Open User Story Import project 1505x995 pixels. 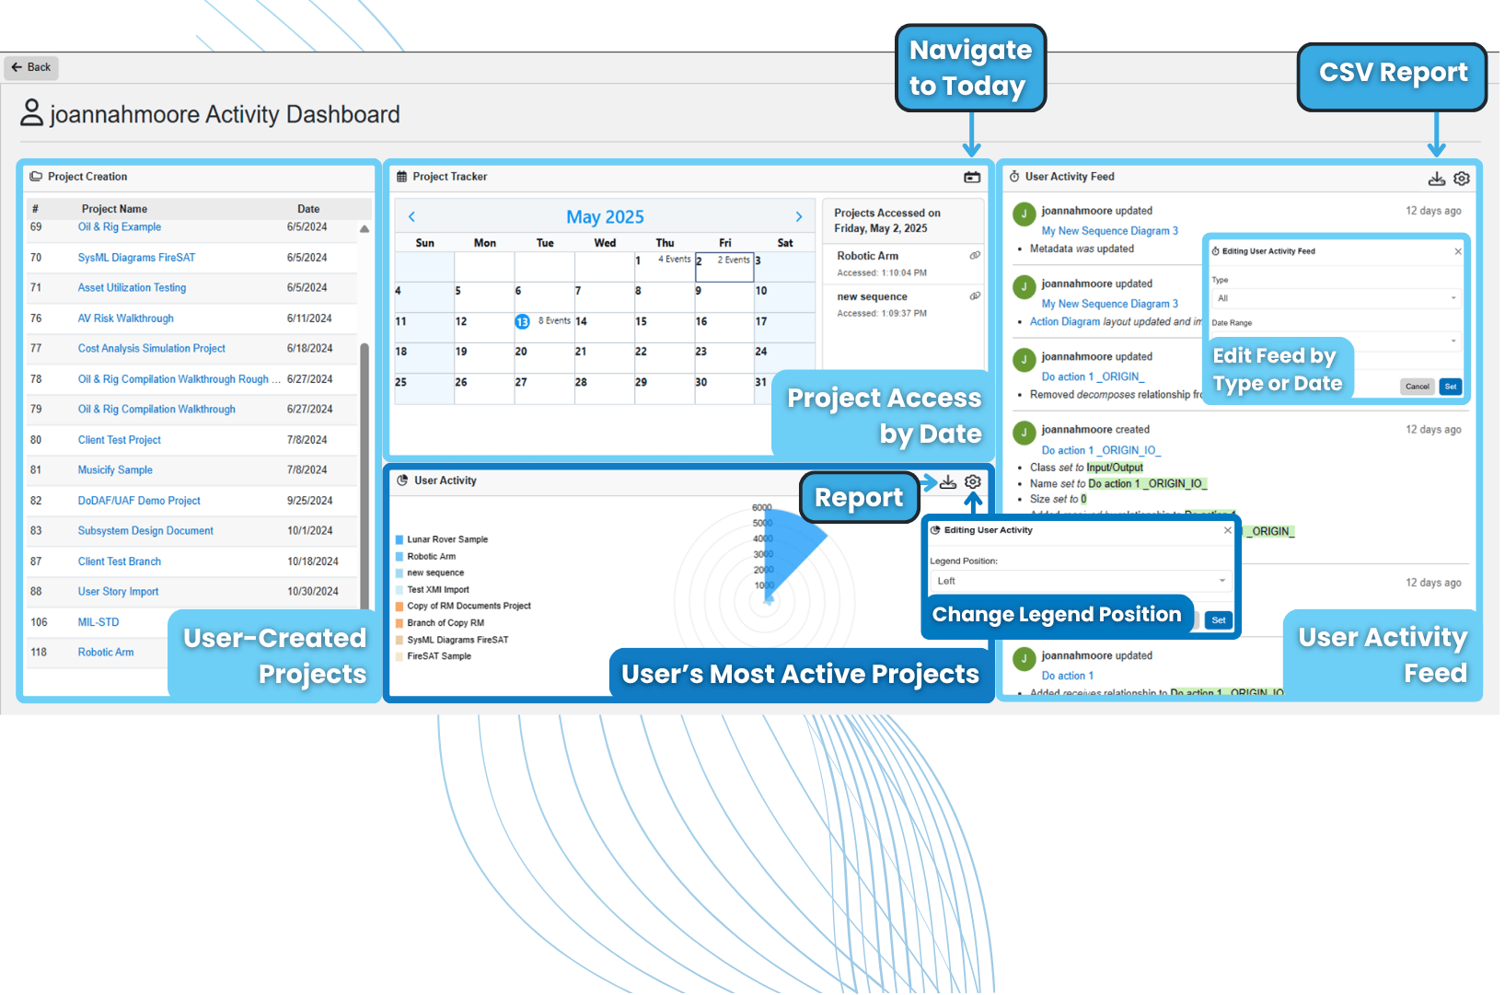pyautogui.click(x=118, y=592)
